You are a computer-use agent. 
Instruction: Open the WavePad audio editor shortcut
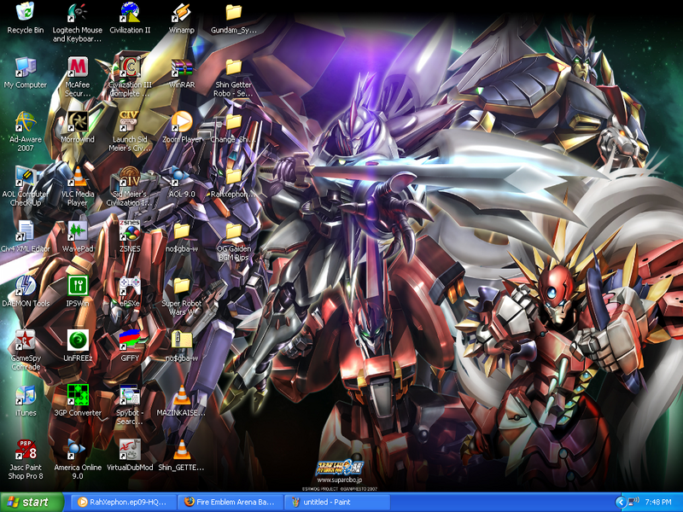tap(78, 231)
